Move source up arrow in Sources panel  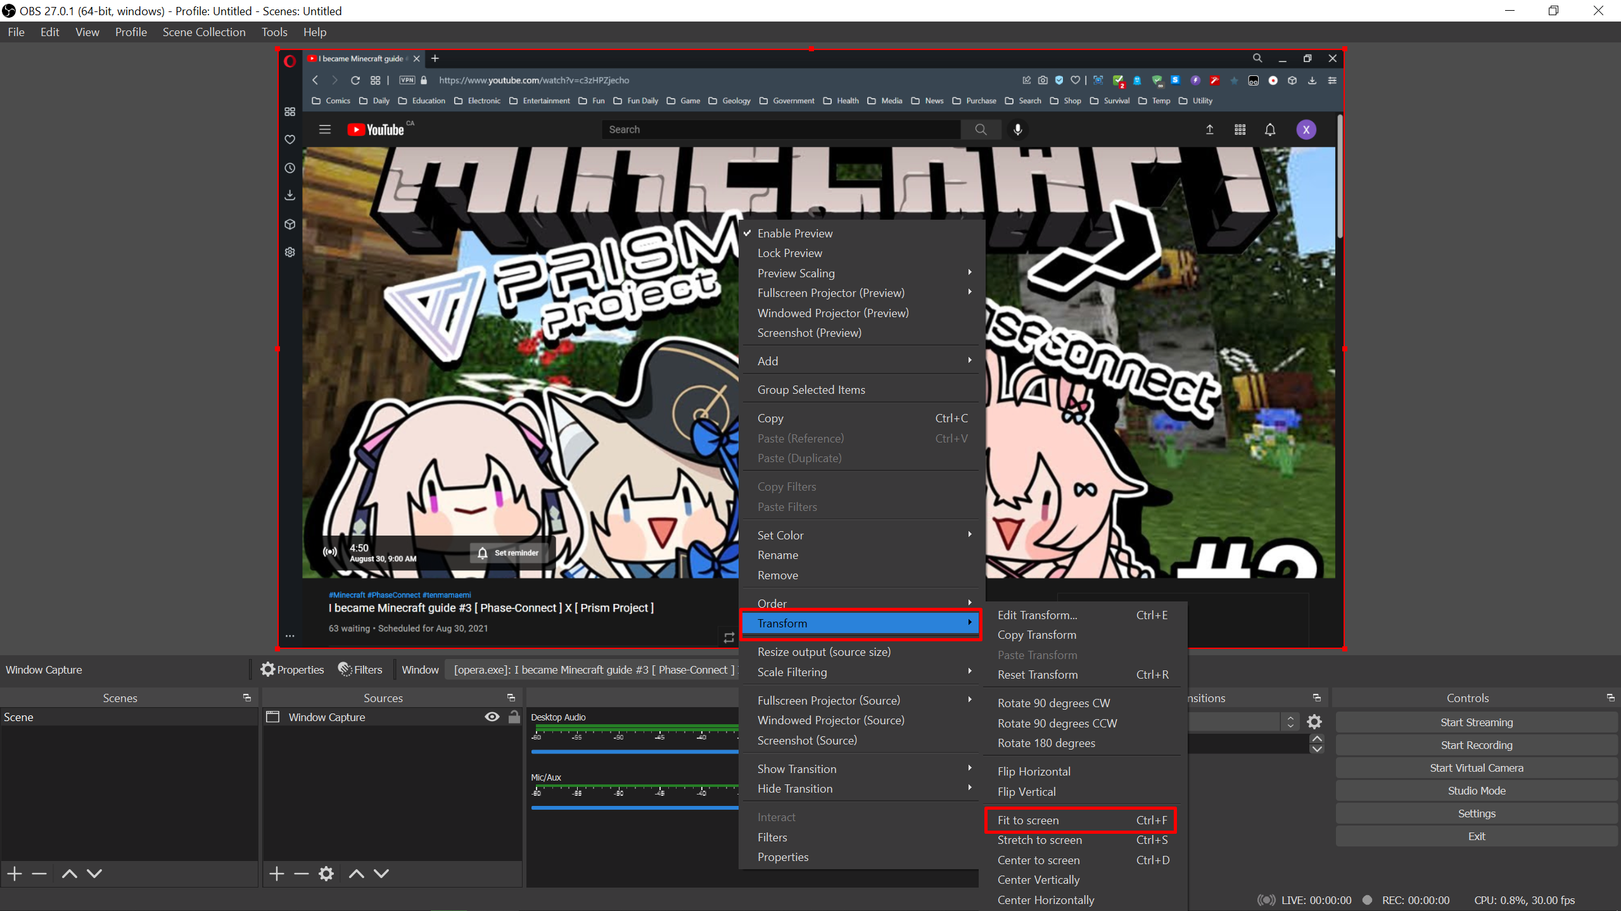357,874
